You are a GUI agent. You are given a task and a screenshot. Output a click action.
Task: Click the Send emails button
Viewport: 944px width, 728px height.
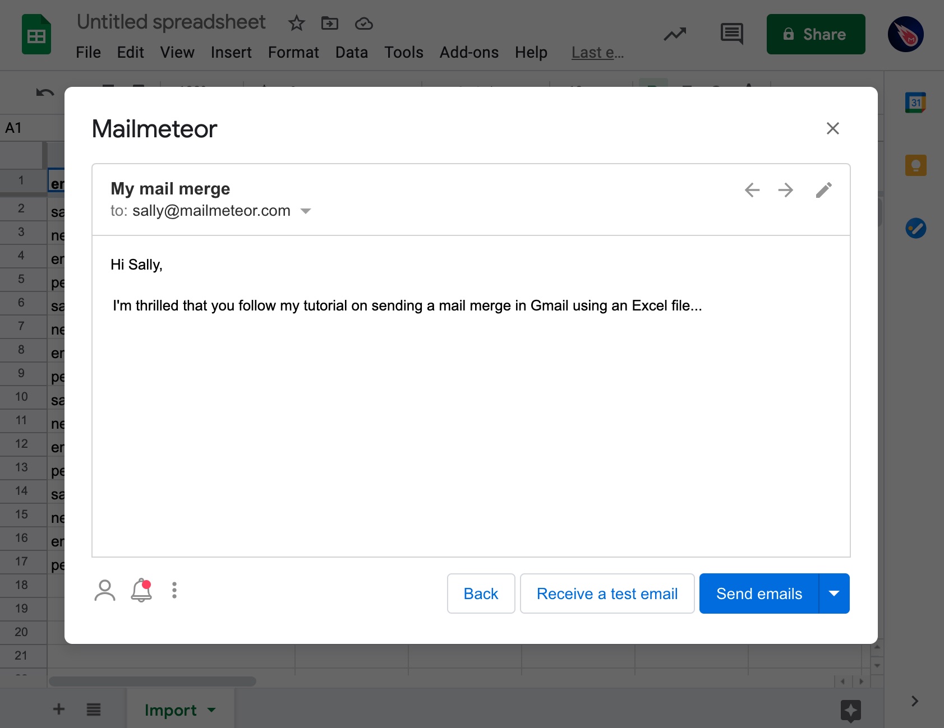click(x=759, y=593)
